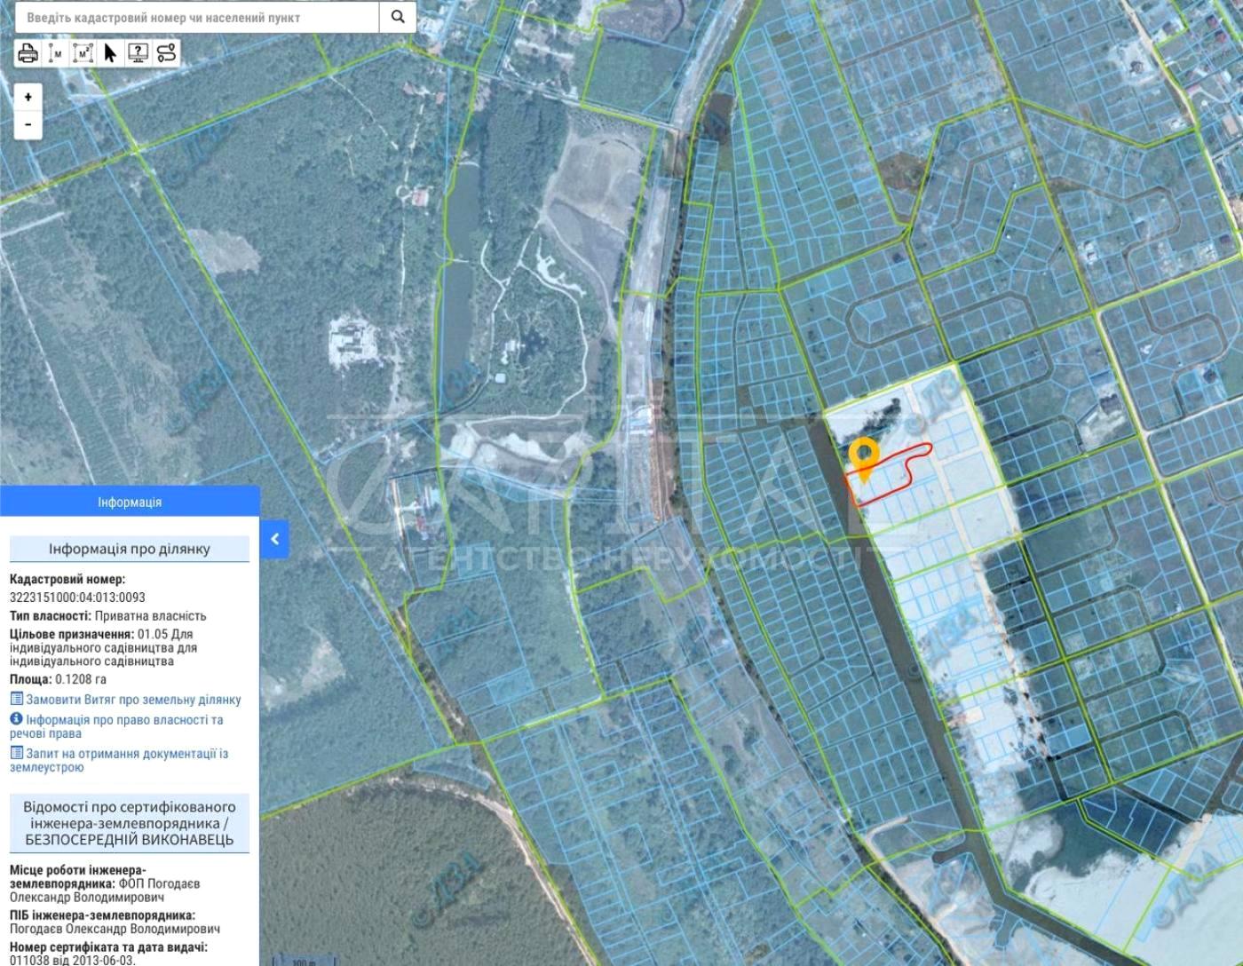The image size is (1243, 966).
Task: Open the 'Інформація' panel tab
Action: click(x=130, y=502)
